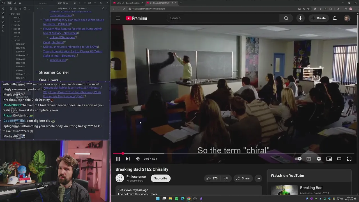The height and width of the screenshot is (202, 359).
Task: Toggle Obsidian left sidebar
Action: [x=3, y=3]
